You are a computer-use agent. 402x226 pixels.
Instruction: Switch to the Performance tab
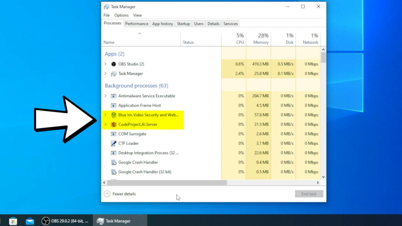click(x=137, y=24)
